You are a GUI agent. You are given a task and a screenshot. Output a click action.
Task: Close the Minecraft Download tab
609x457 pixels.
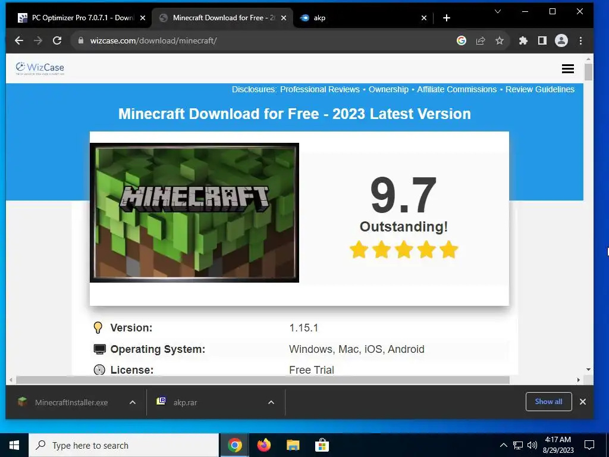tap(284, 18)
